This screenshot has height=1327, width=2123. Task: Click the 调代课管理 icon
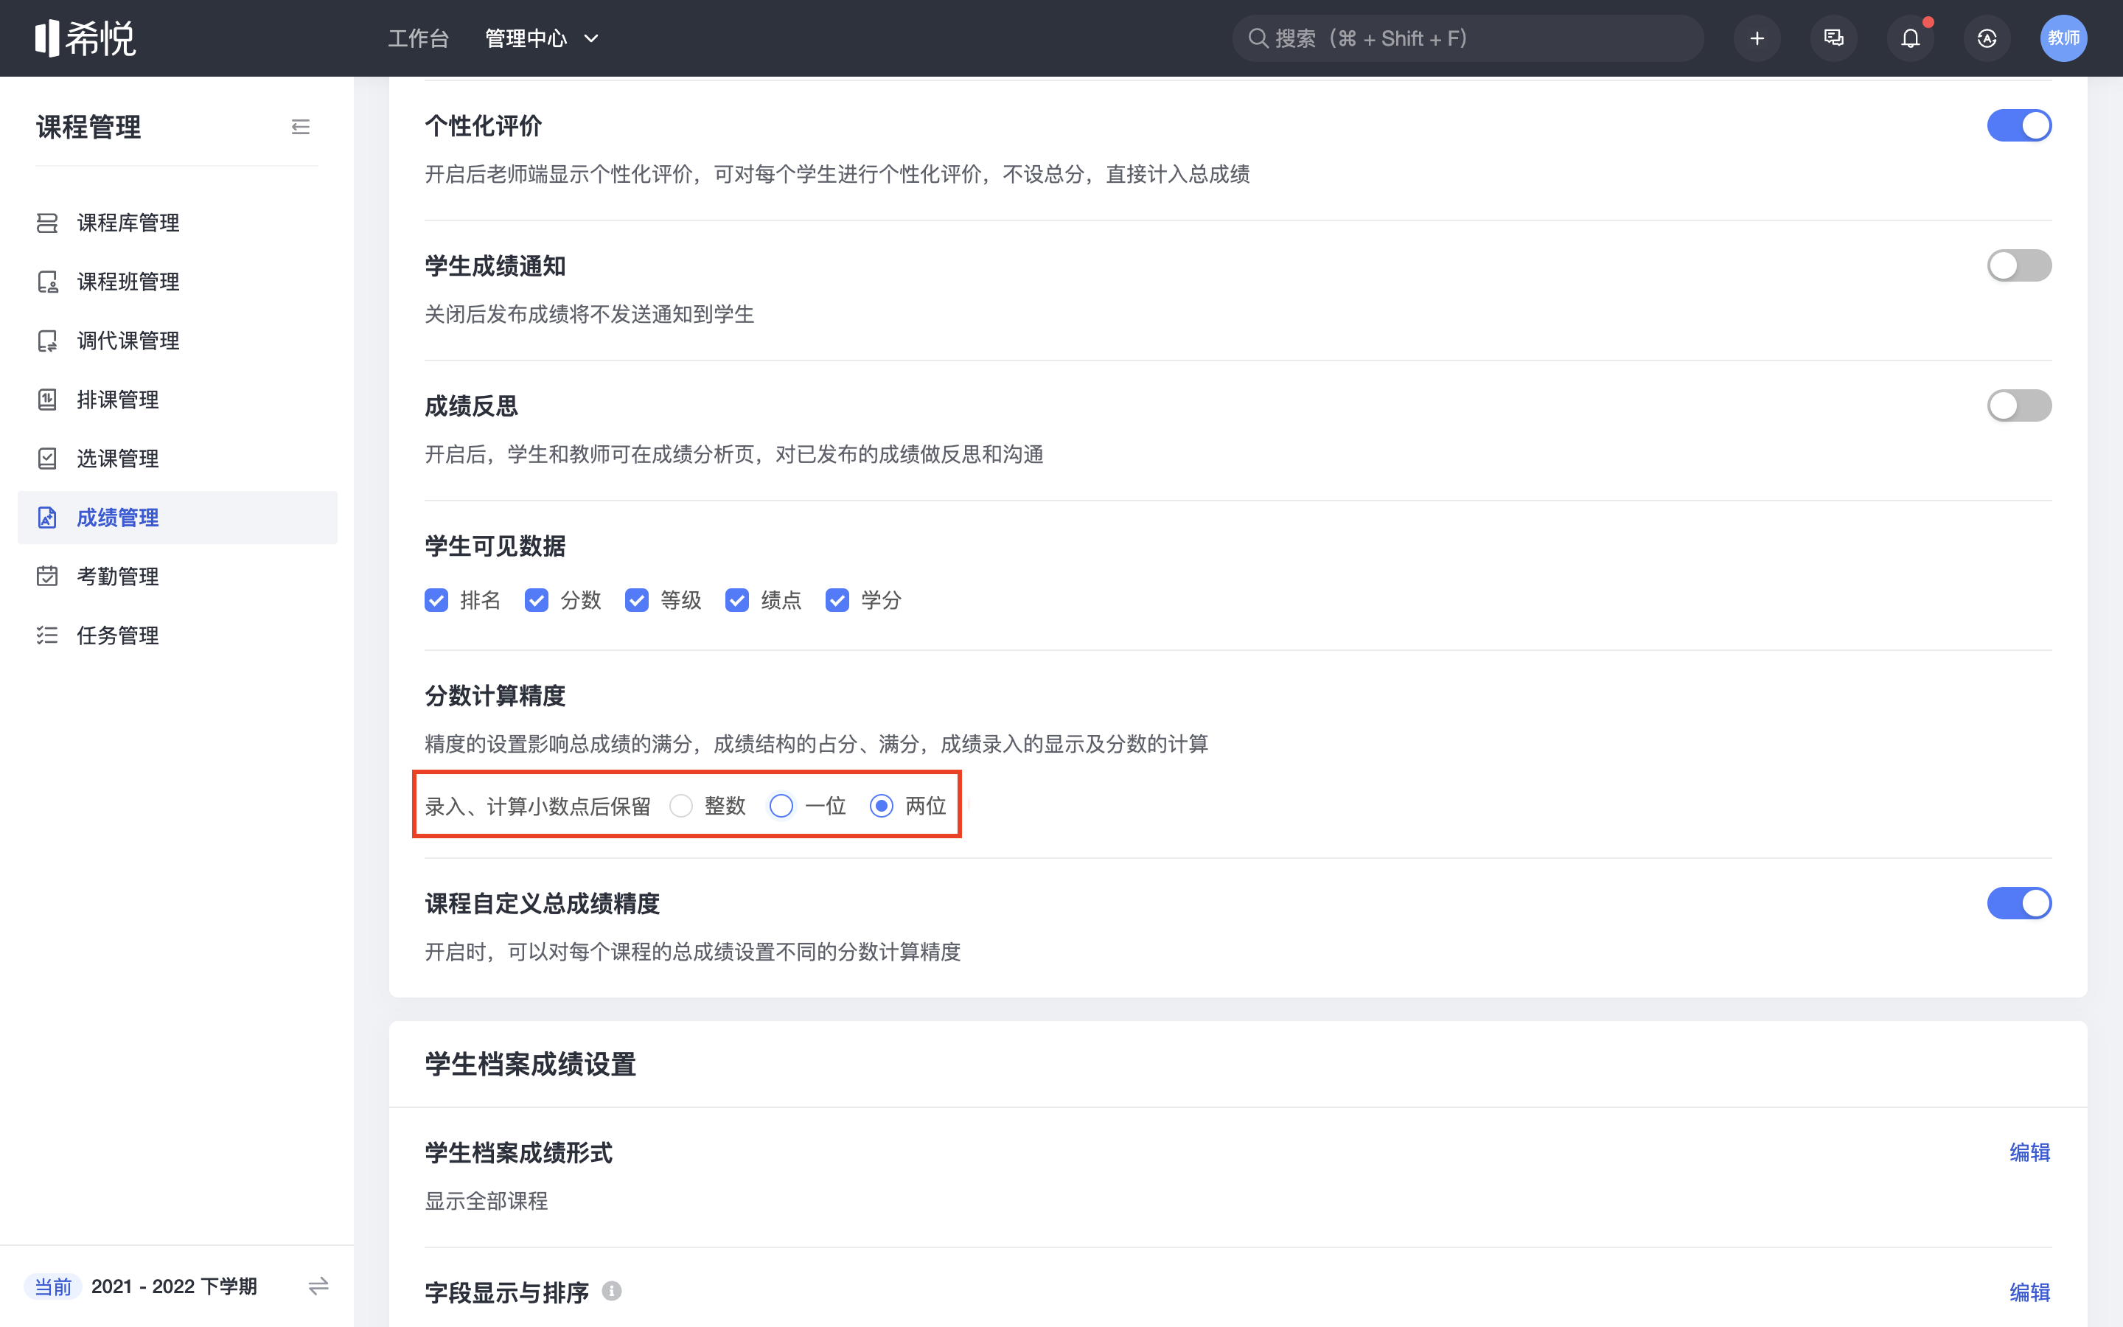[47, 341]
